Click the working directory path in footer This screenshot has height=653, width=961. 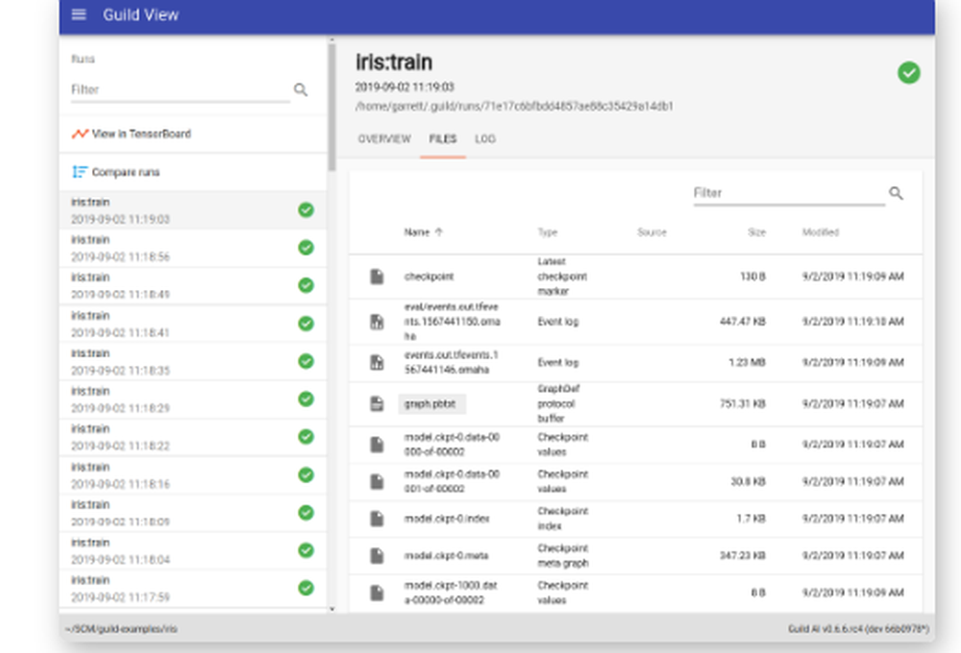(x=121, y=629)
